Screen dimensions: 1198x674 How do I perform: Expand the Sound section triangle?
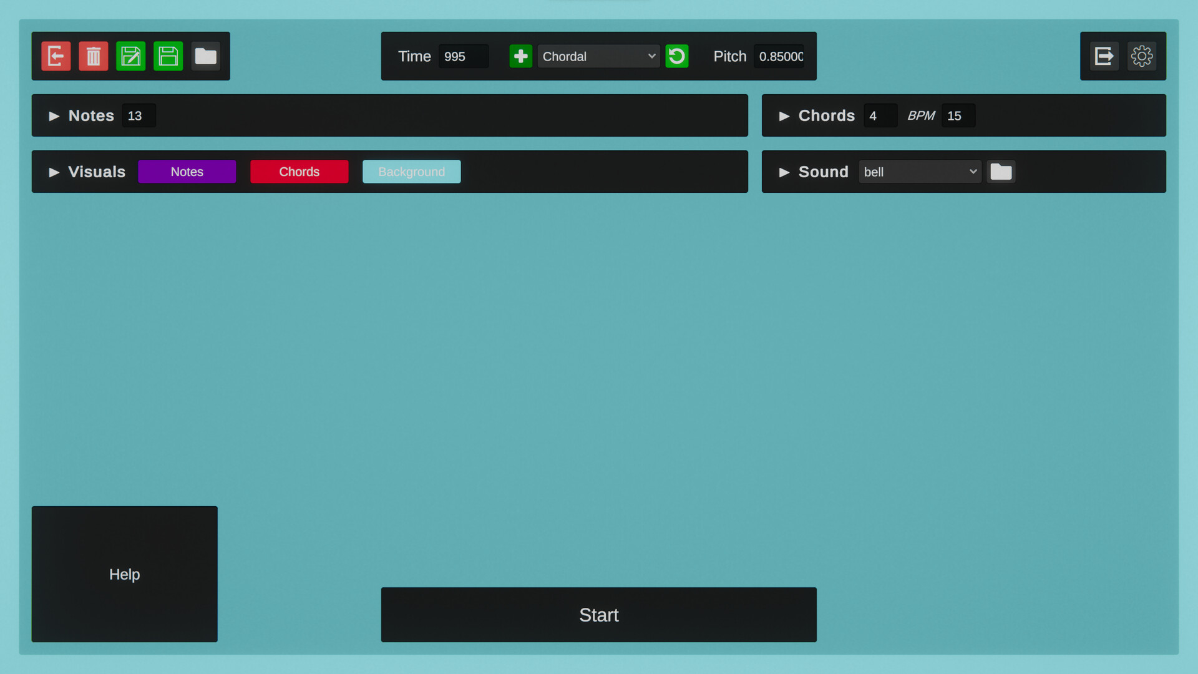click(784, 172)
